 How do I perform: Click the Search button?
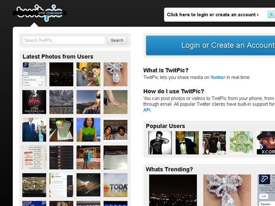coord(117,40)
